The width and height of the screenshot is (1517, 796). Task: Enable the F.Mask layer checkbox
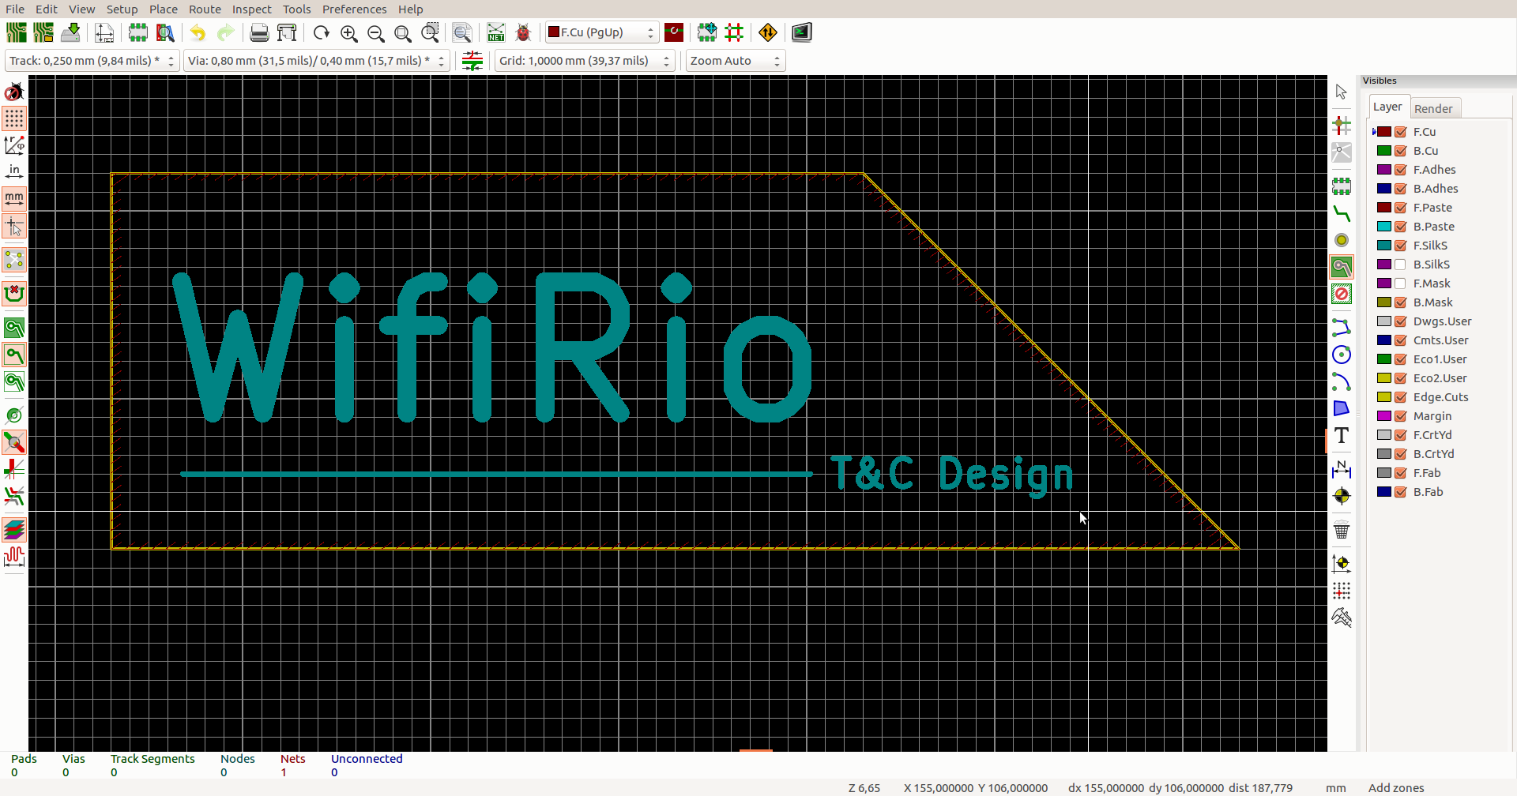[x=1401, y=283]
